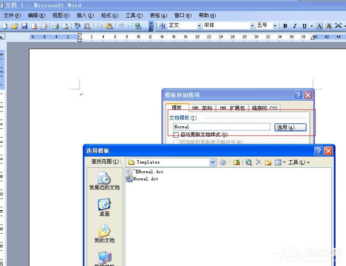Toggle Underline formatting
This screenshot has width=346, height=266.
coord(304,26)
